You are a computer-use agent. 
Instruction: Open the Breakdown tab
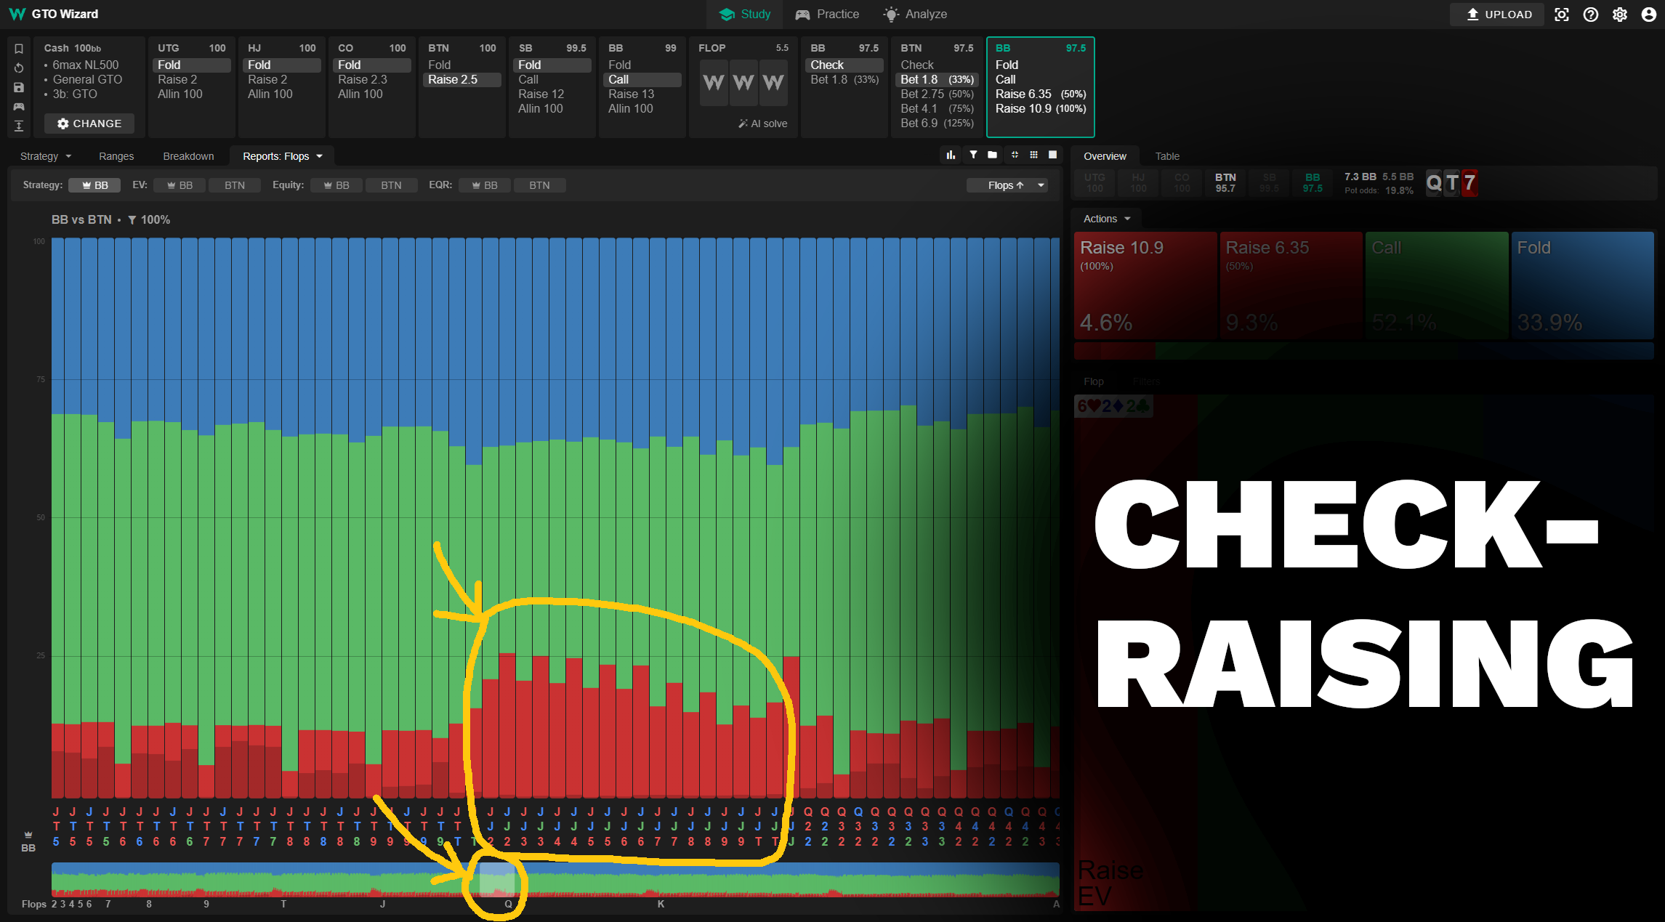(x=188, y=156)
